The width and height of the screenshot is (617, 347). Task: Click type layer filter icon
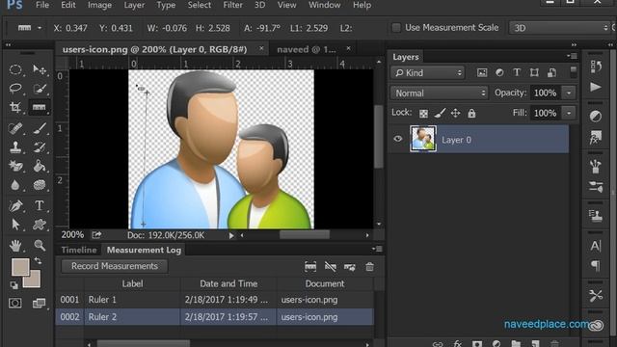click(x=517, y=73)
